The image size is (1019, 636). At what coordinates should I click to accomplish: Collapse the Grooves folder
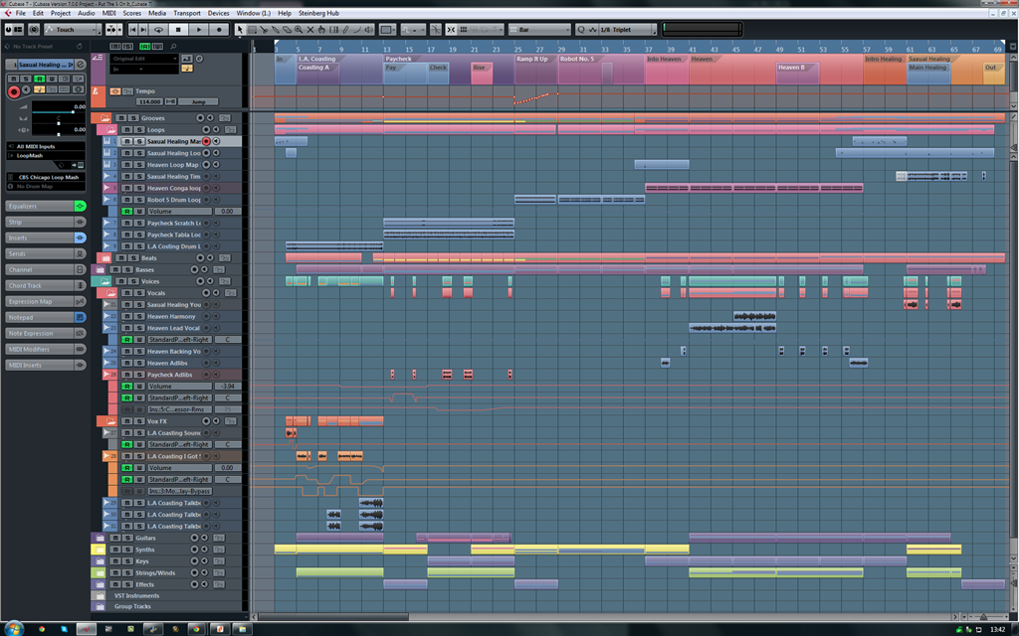tap(105, 118)
